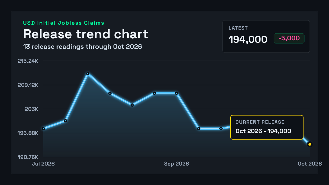Select the first point after the September drop

click(199, 129)
